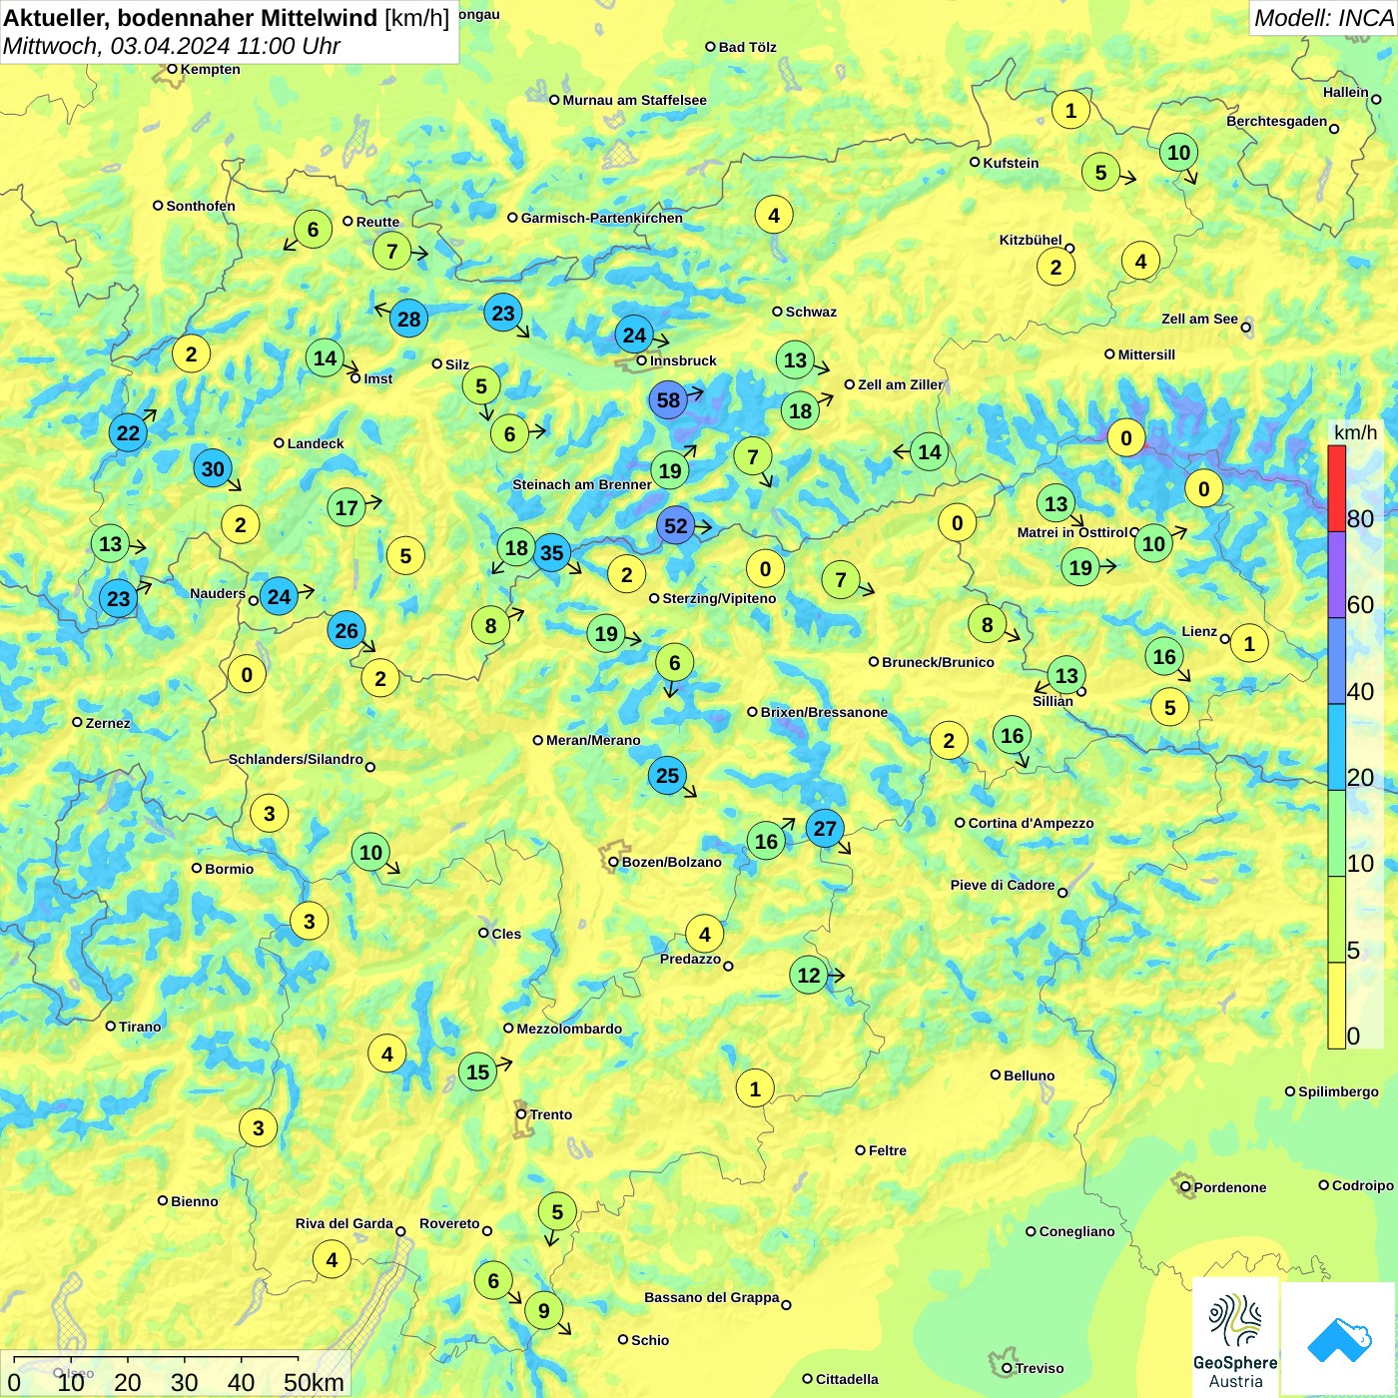Viewport: 1398px width, 1398px height.
Task: Select the 13 km/h marker at Sillian
Action: point(1066,675)
